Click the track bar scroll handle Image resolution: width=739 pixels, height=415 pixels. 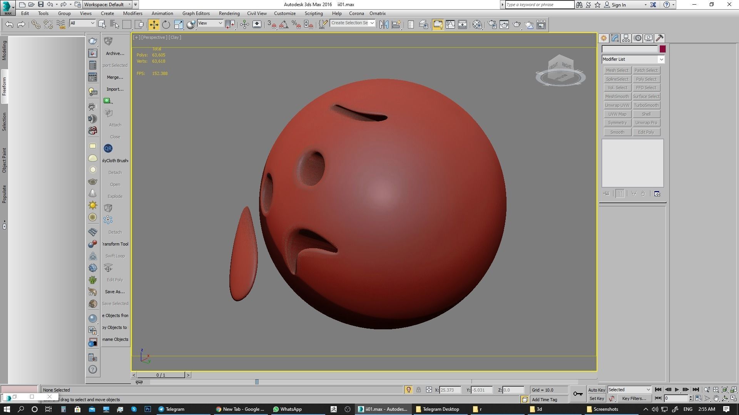click(257, 382)
